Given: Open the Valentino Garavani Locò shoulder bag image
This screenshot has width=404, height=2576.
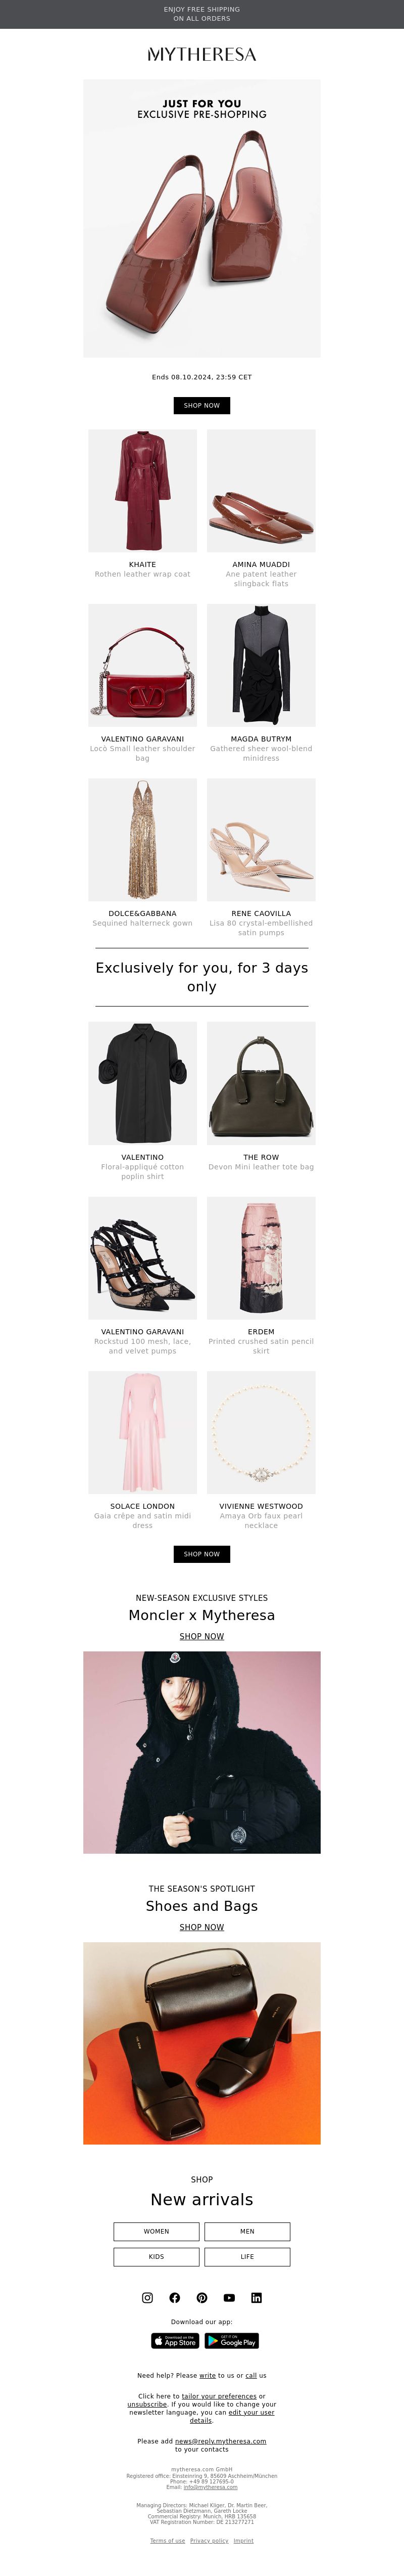Looking at the screenshot, I should (x=142, y=665).
